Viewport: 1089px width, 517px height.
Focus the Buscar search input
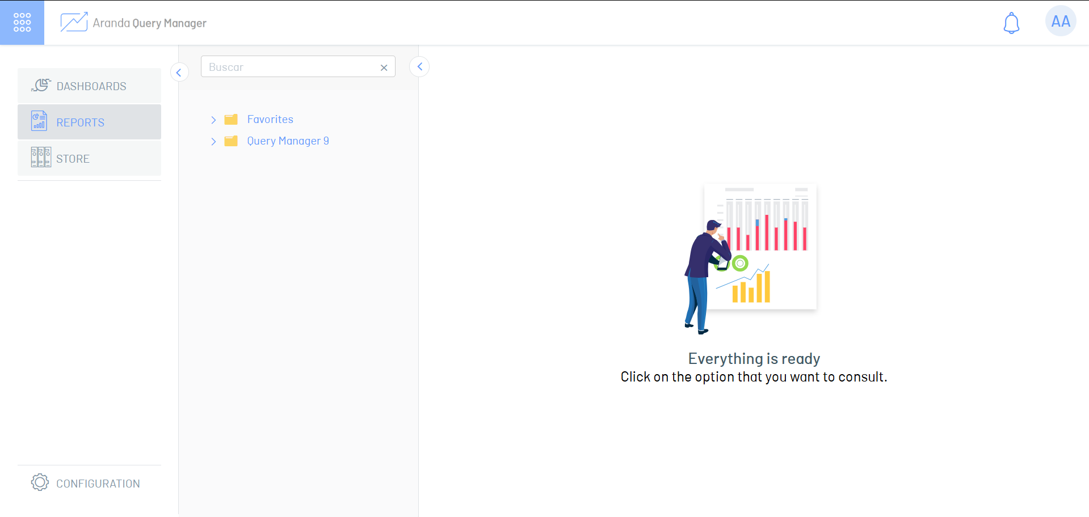[289, 67]
